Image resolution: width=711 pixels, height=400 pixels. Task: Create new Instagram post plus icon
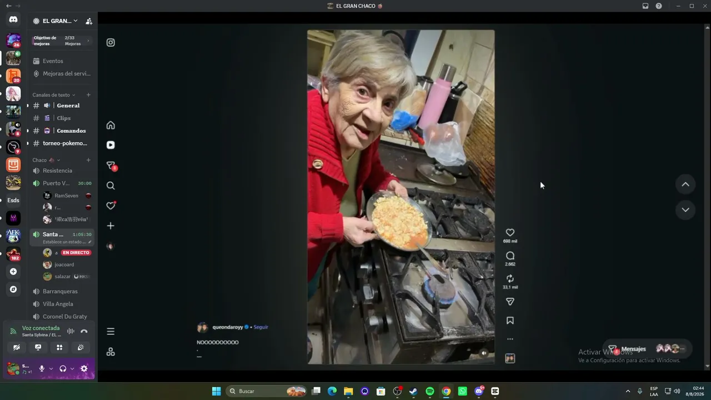pos(111,226)
